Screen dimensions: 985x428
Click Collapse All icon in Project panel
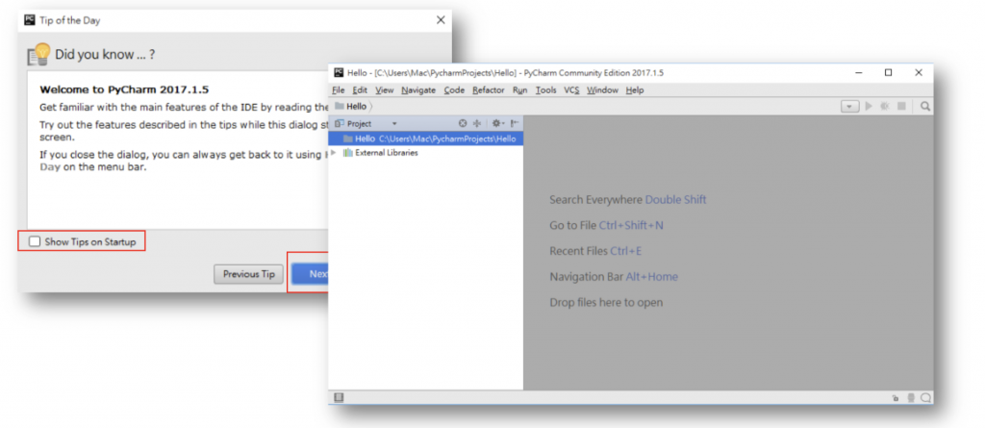click(476, 124)
